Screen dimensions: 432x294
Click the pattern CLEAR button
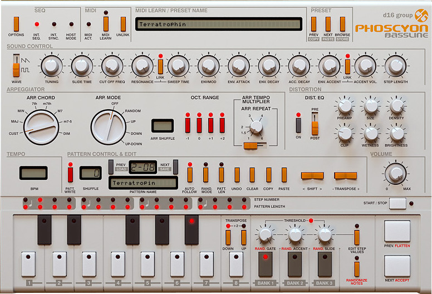click(x=252, y=175)
